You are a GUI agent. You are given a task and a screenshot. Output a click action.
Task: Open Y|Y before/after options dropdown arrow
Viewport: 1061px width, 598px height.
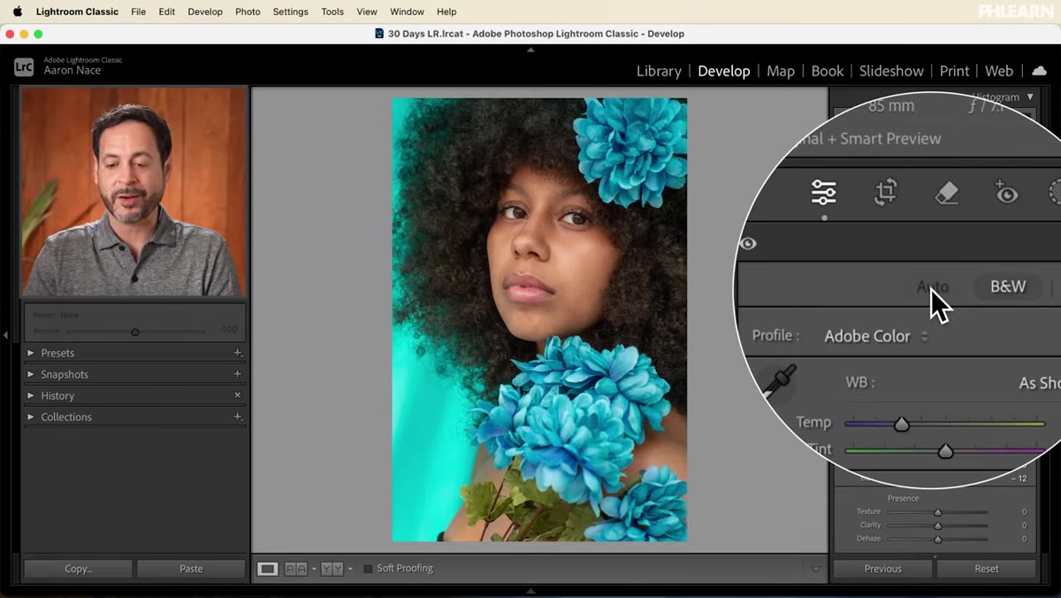pyautogui.click(x=350, y=569)
